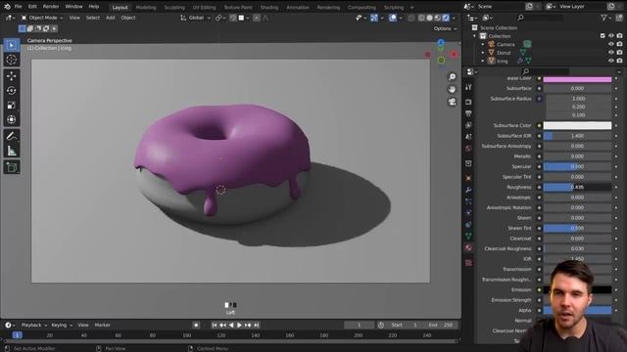Select the Rotate tool
This screenshot has height=352, width=627.
tap(12, 91)
